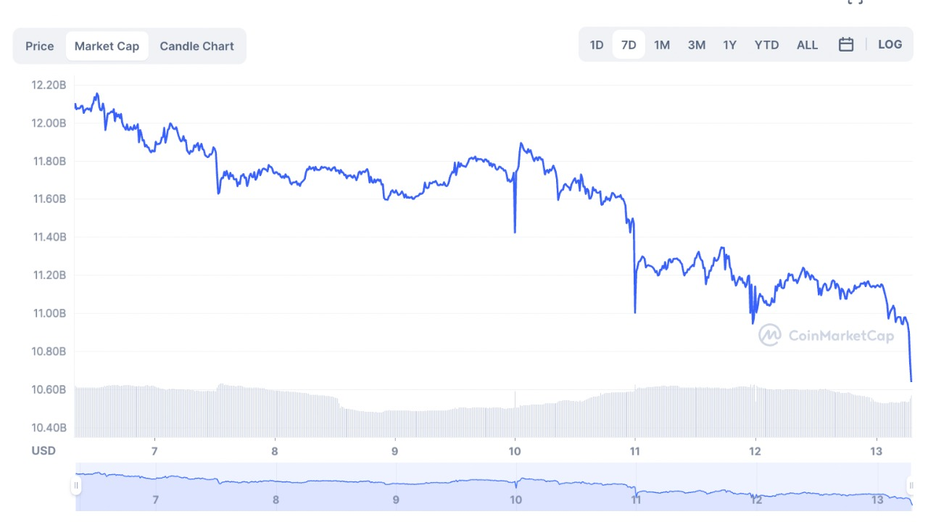Select the 7D time range

click(x=629, y=45)
